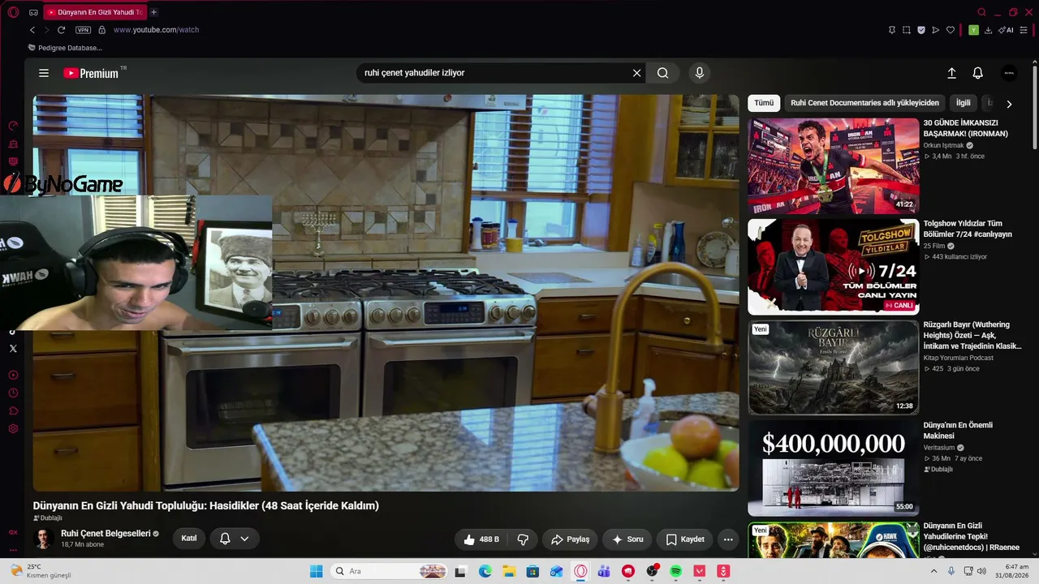Screen dimensions: 1039x584
Task: Open YouTube notifications bell
Action: [978, 73]
